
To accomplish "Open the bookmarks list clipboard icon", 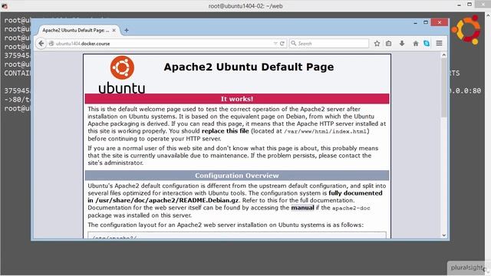I will 389,44.
